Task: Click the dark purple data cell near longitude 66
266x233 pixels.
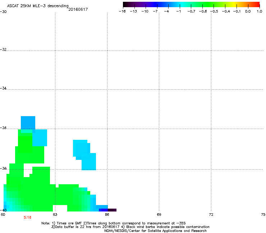Action: click(112, 210)
